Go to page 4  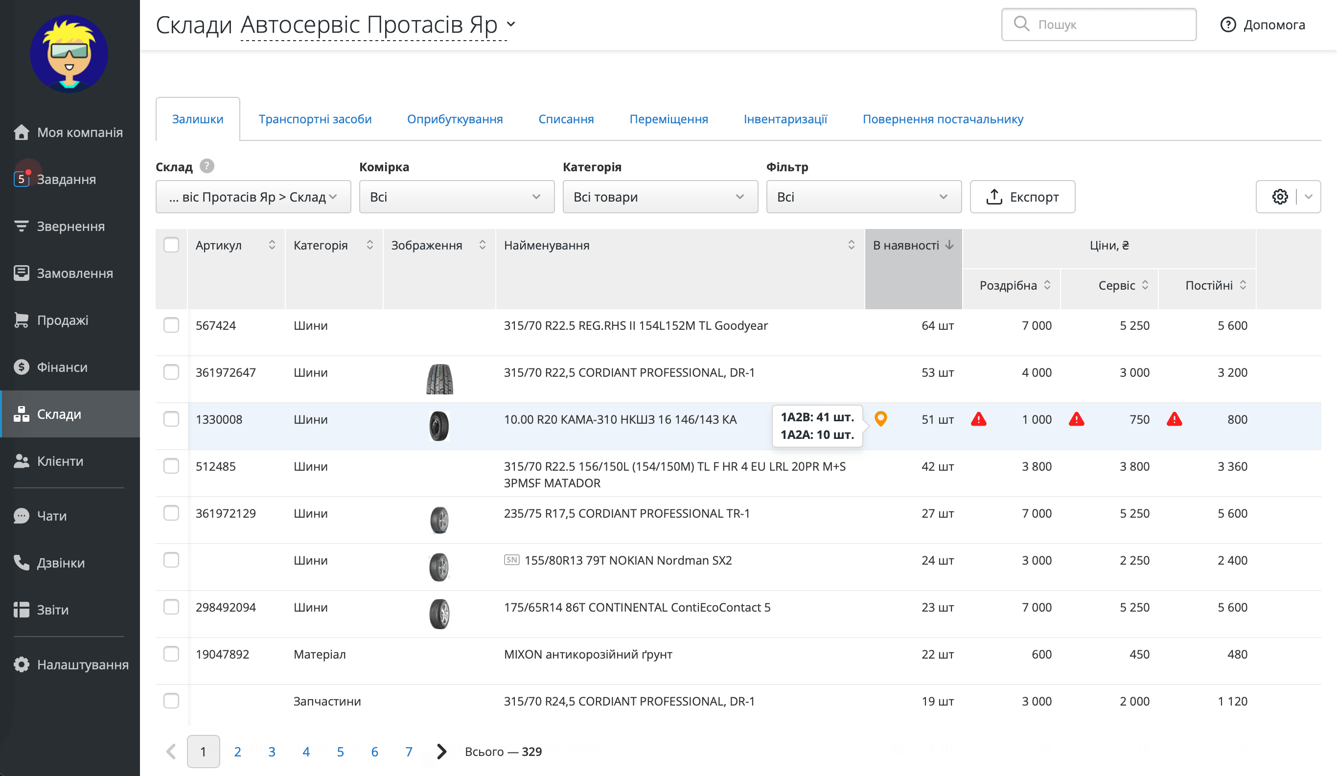pyautogui.click(x=306, y=751)
